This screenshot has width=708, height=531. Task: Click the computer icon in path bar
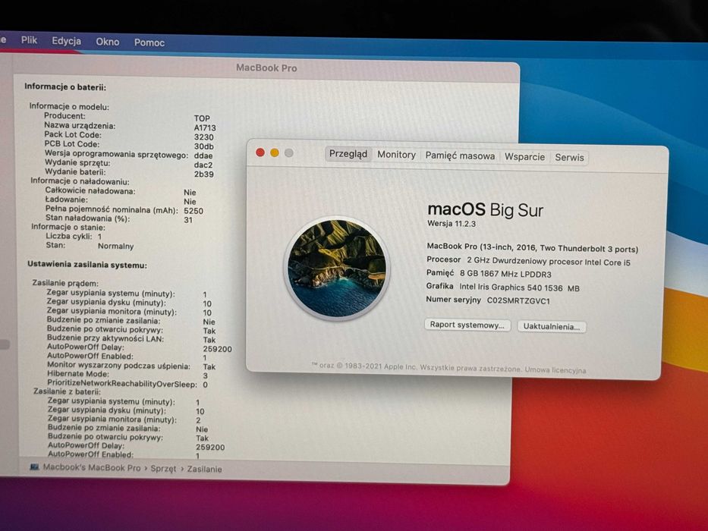click(34, 467)
